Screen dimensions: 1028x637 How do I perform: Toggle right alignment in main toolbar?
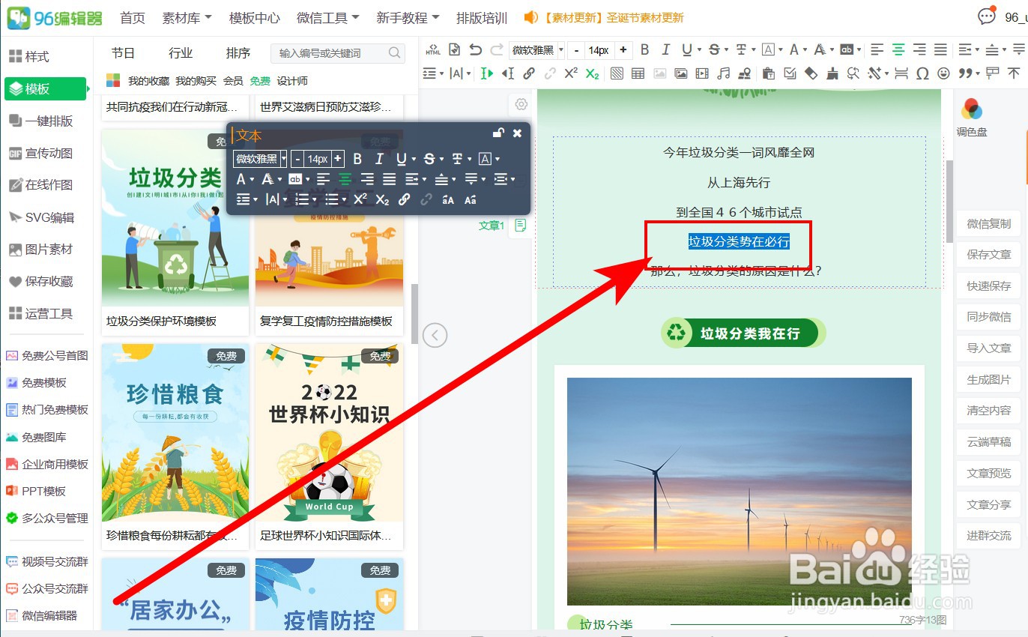[x=919, y=50]
